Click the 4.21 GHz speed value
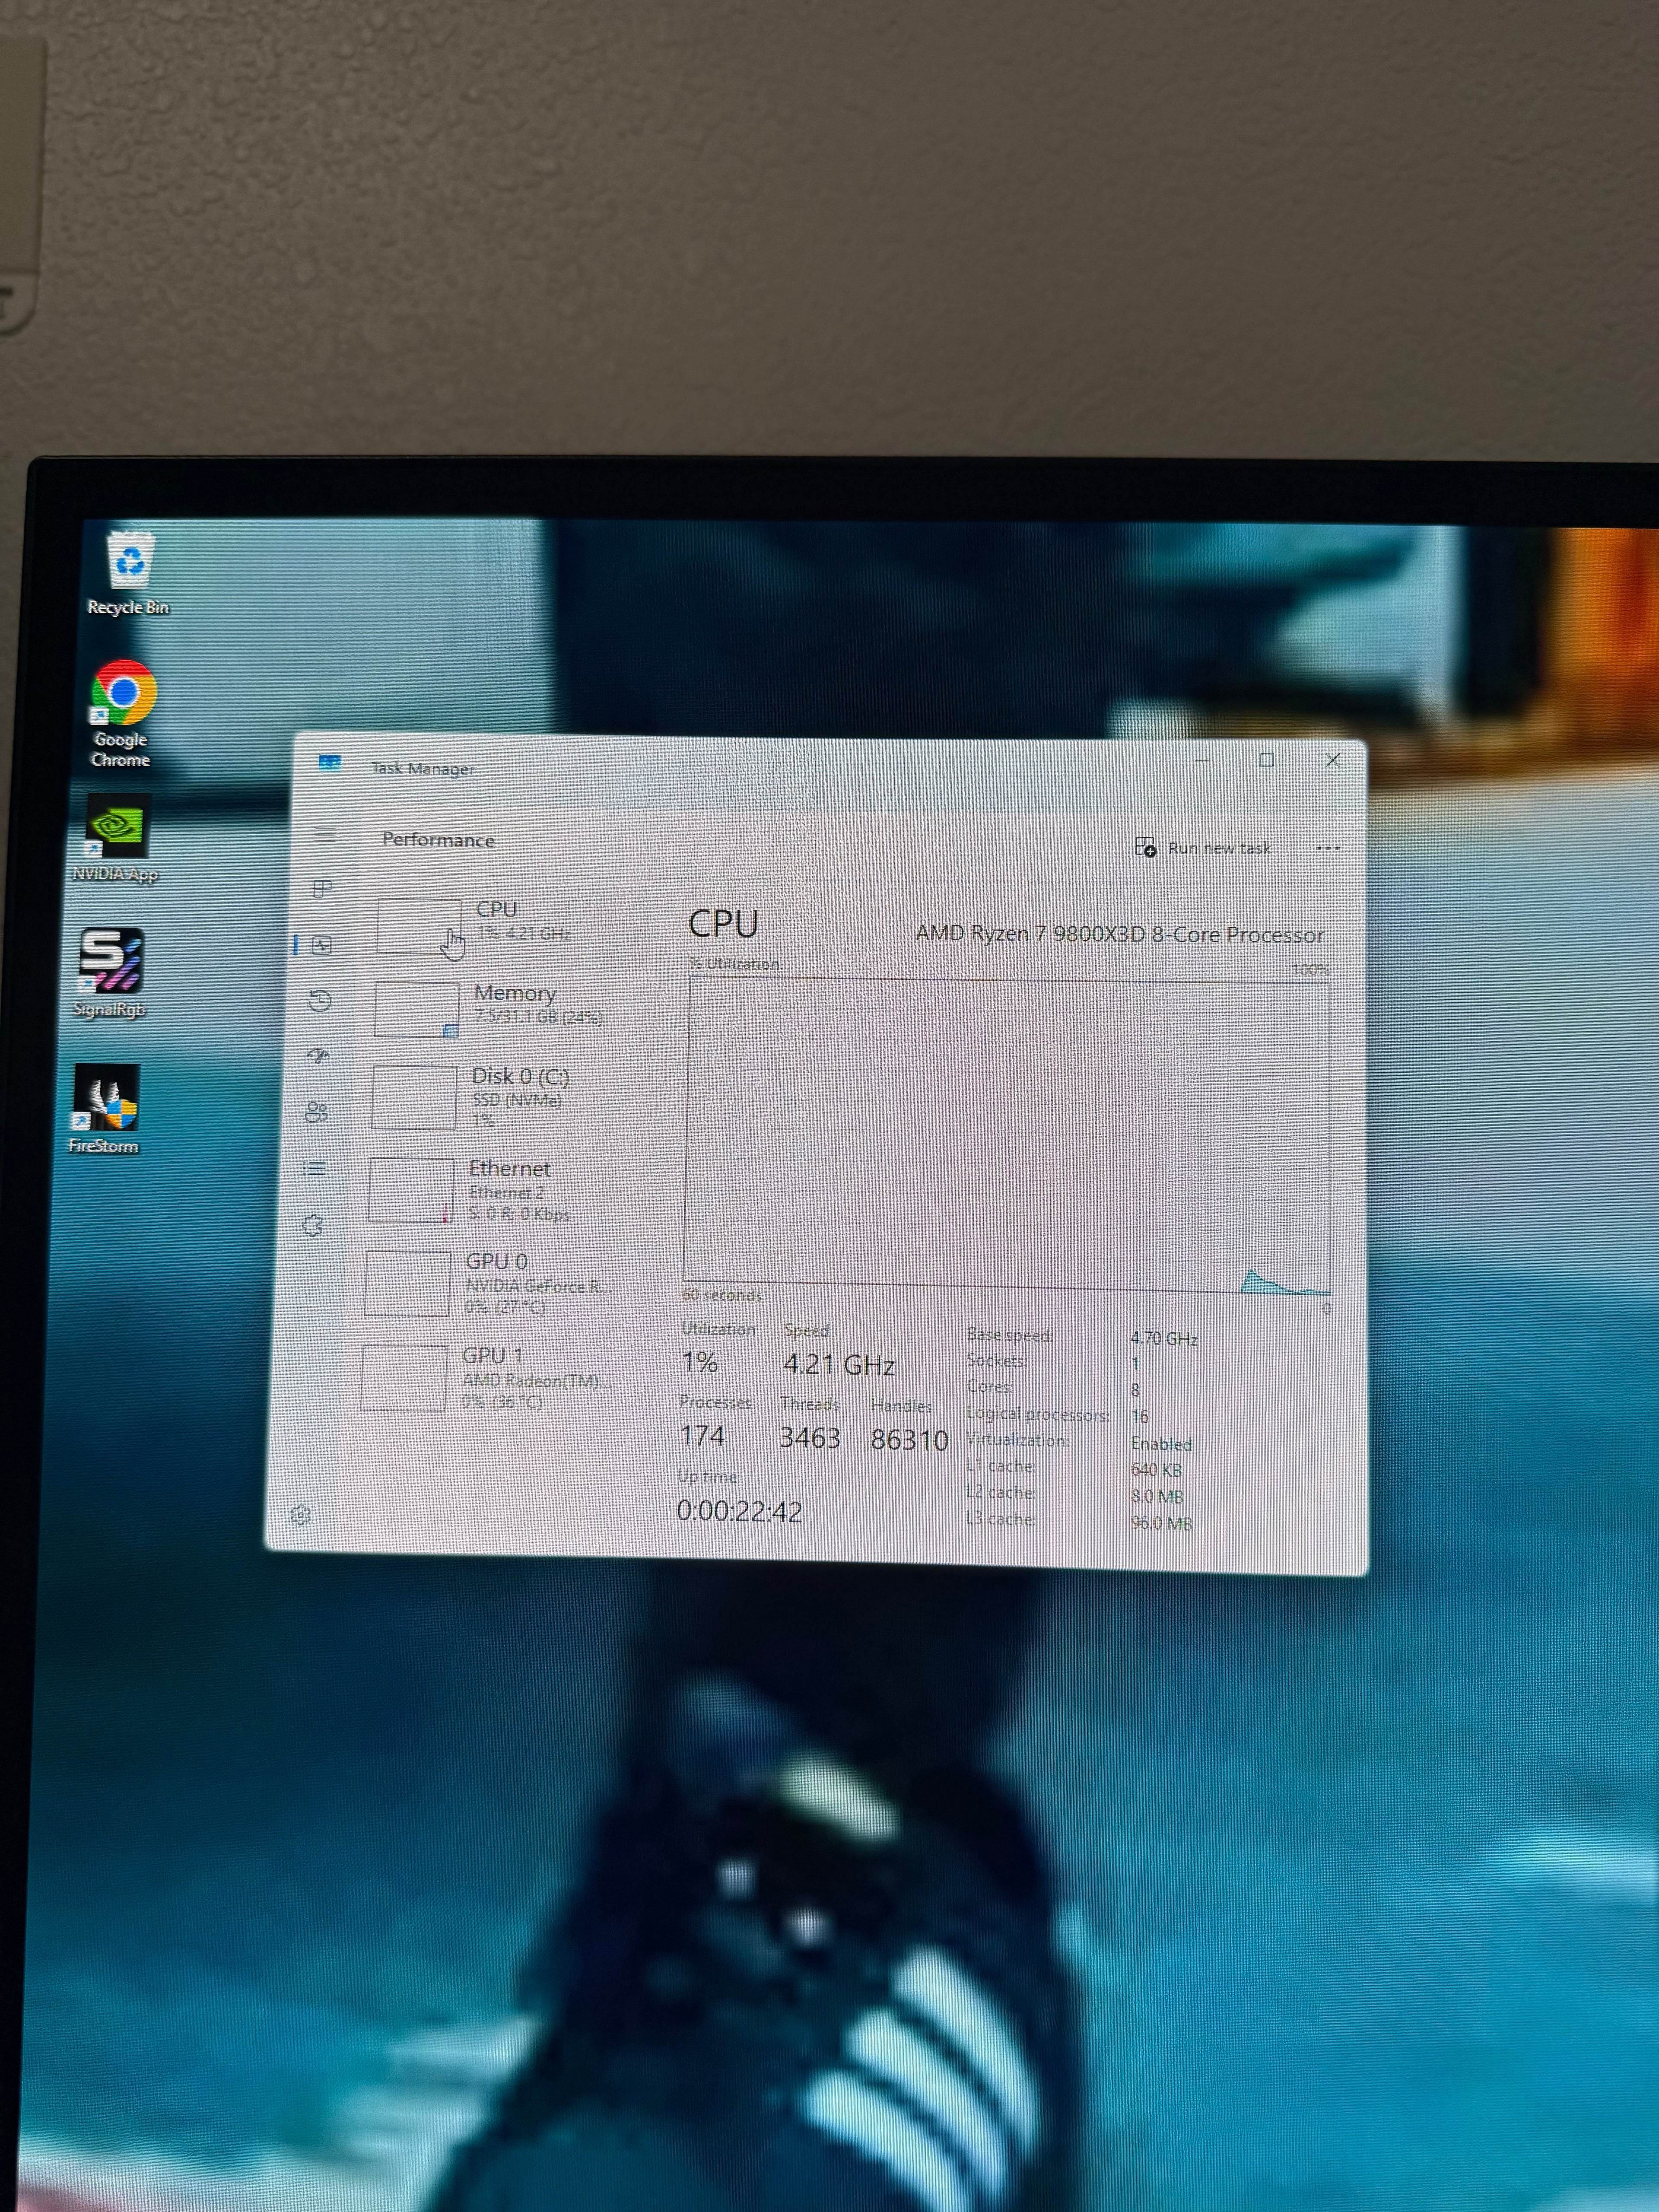This screenshot has height=2212, width=1659. 839,1365
